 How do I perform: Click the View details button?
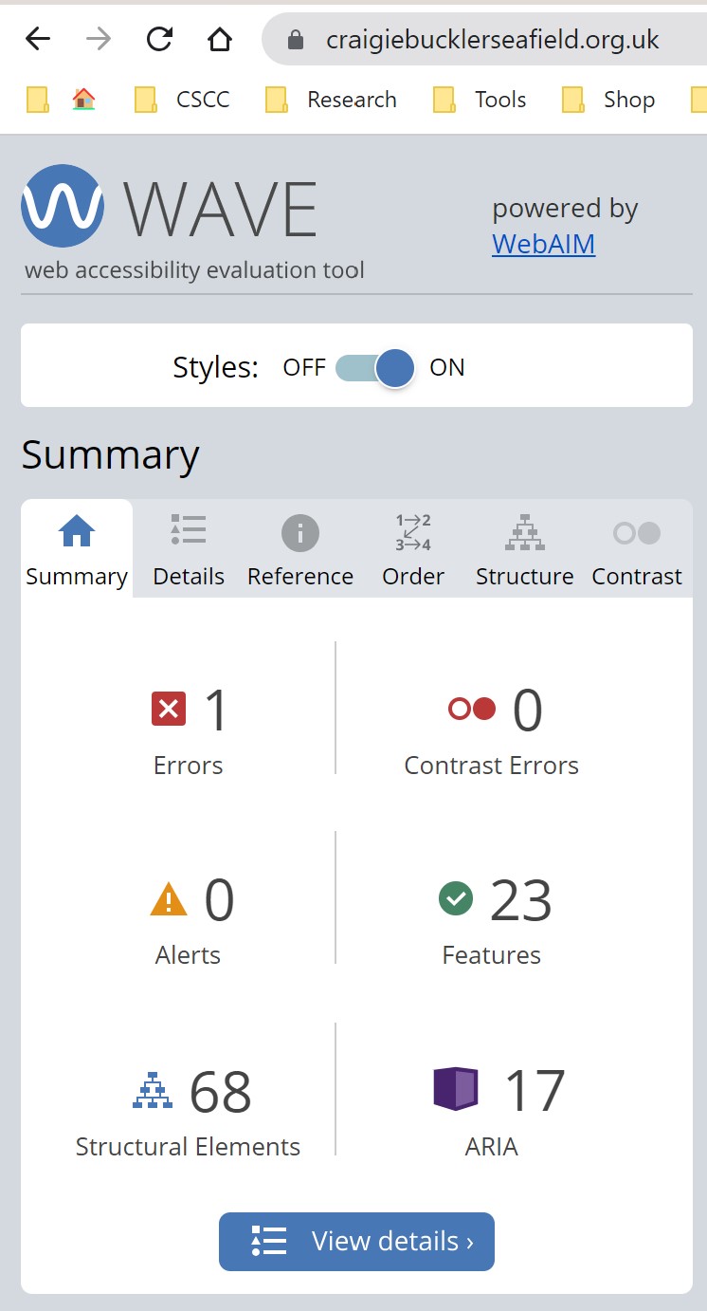pos(356,1241)
